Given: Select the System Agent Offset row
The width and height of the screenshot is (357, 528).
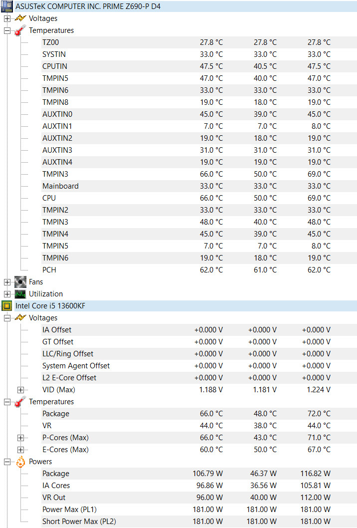Looking at the screenshot, I should tap(199, 366).
